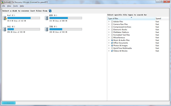Check the Compressed Archives checkbox

(112, 27)
